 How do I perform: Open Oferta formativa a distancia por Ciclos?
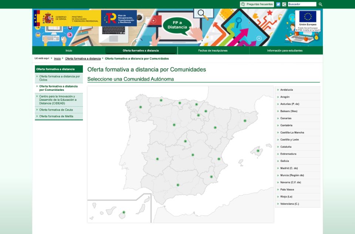[59, 78]
